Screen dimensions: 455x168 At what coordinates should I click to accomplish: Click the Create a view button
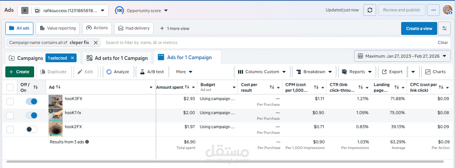pos(419,28)
